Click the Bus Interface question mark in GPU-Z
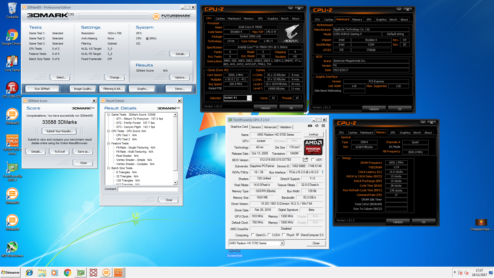Viewport: 494px width, 278px height. [322, 172]
